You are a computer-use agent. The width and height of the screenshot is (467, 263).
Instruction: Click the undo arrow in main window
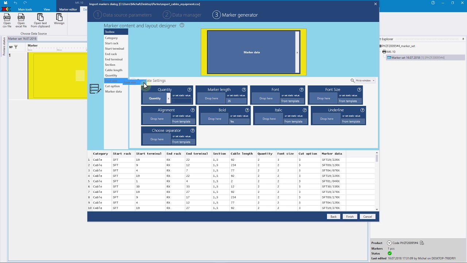pyautogui.click(x=15, y=3)
